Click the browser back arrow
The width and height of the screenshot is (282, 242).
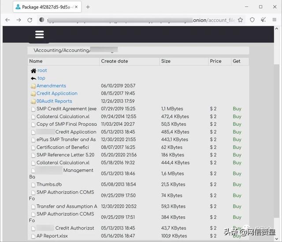point(8,20)
